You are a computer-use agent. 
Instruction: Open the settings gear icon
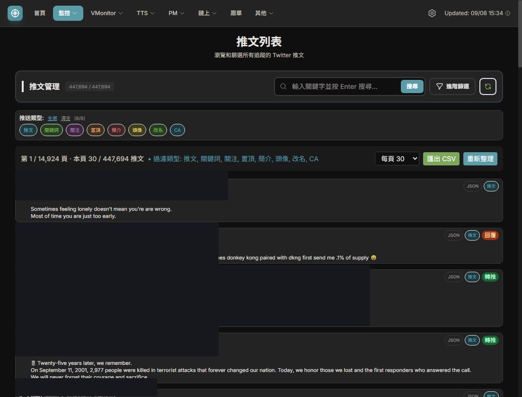[432, 13]
